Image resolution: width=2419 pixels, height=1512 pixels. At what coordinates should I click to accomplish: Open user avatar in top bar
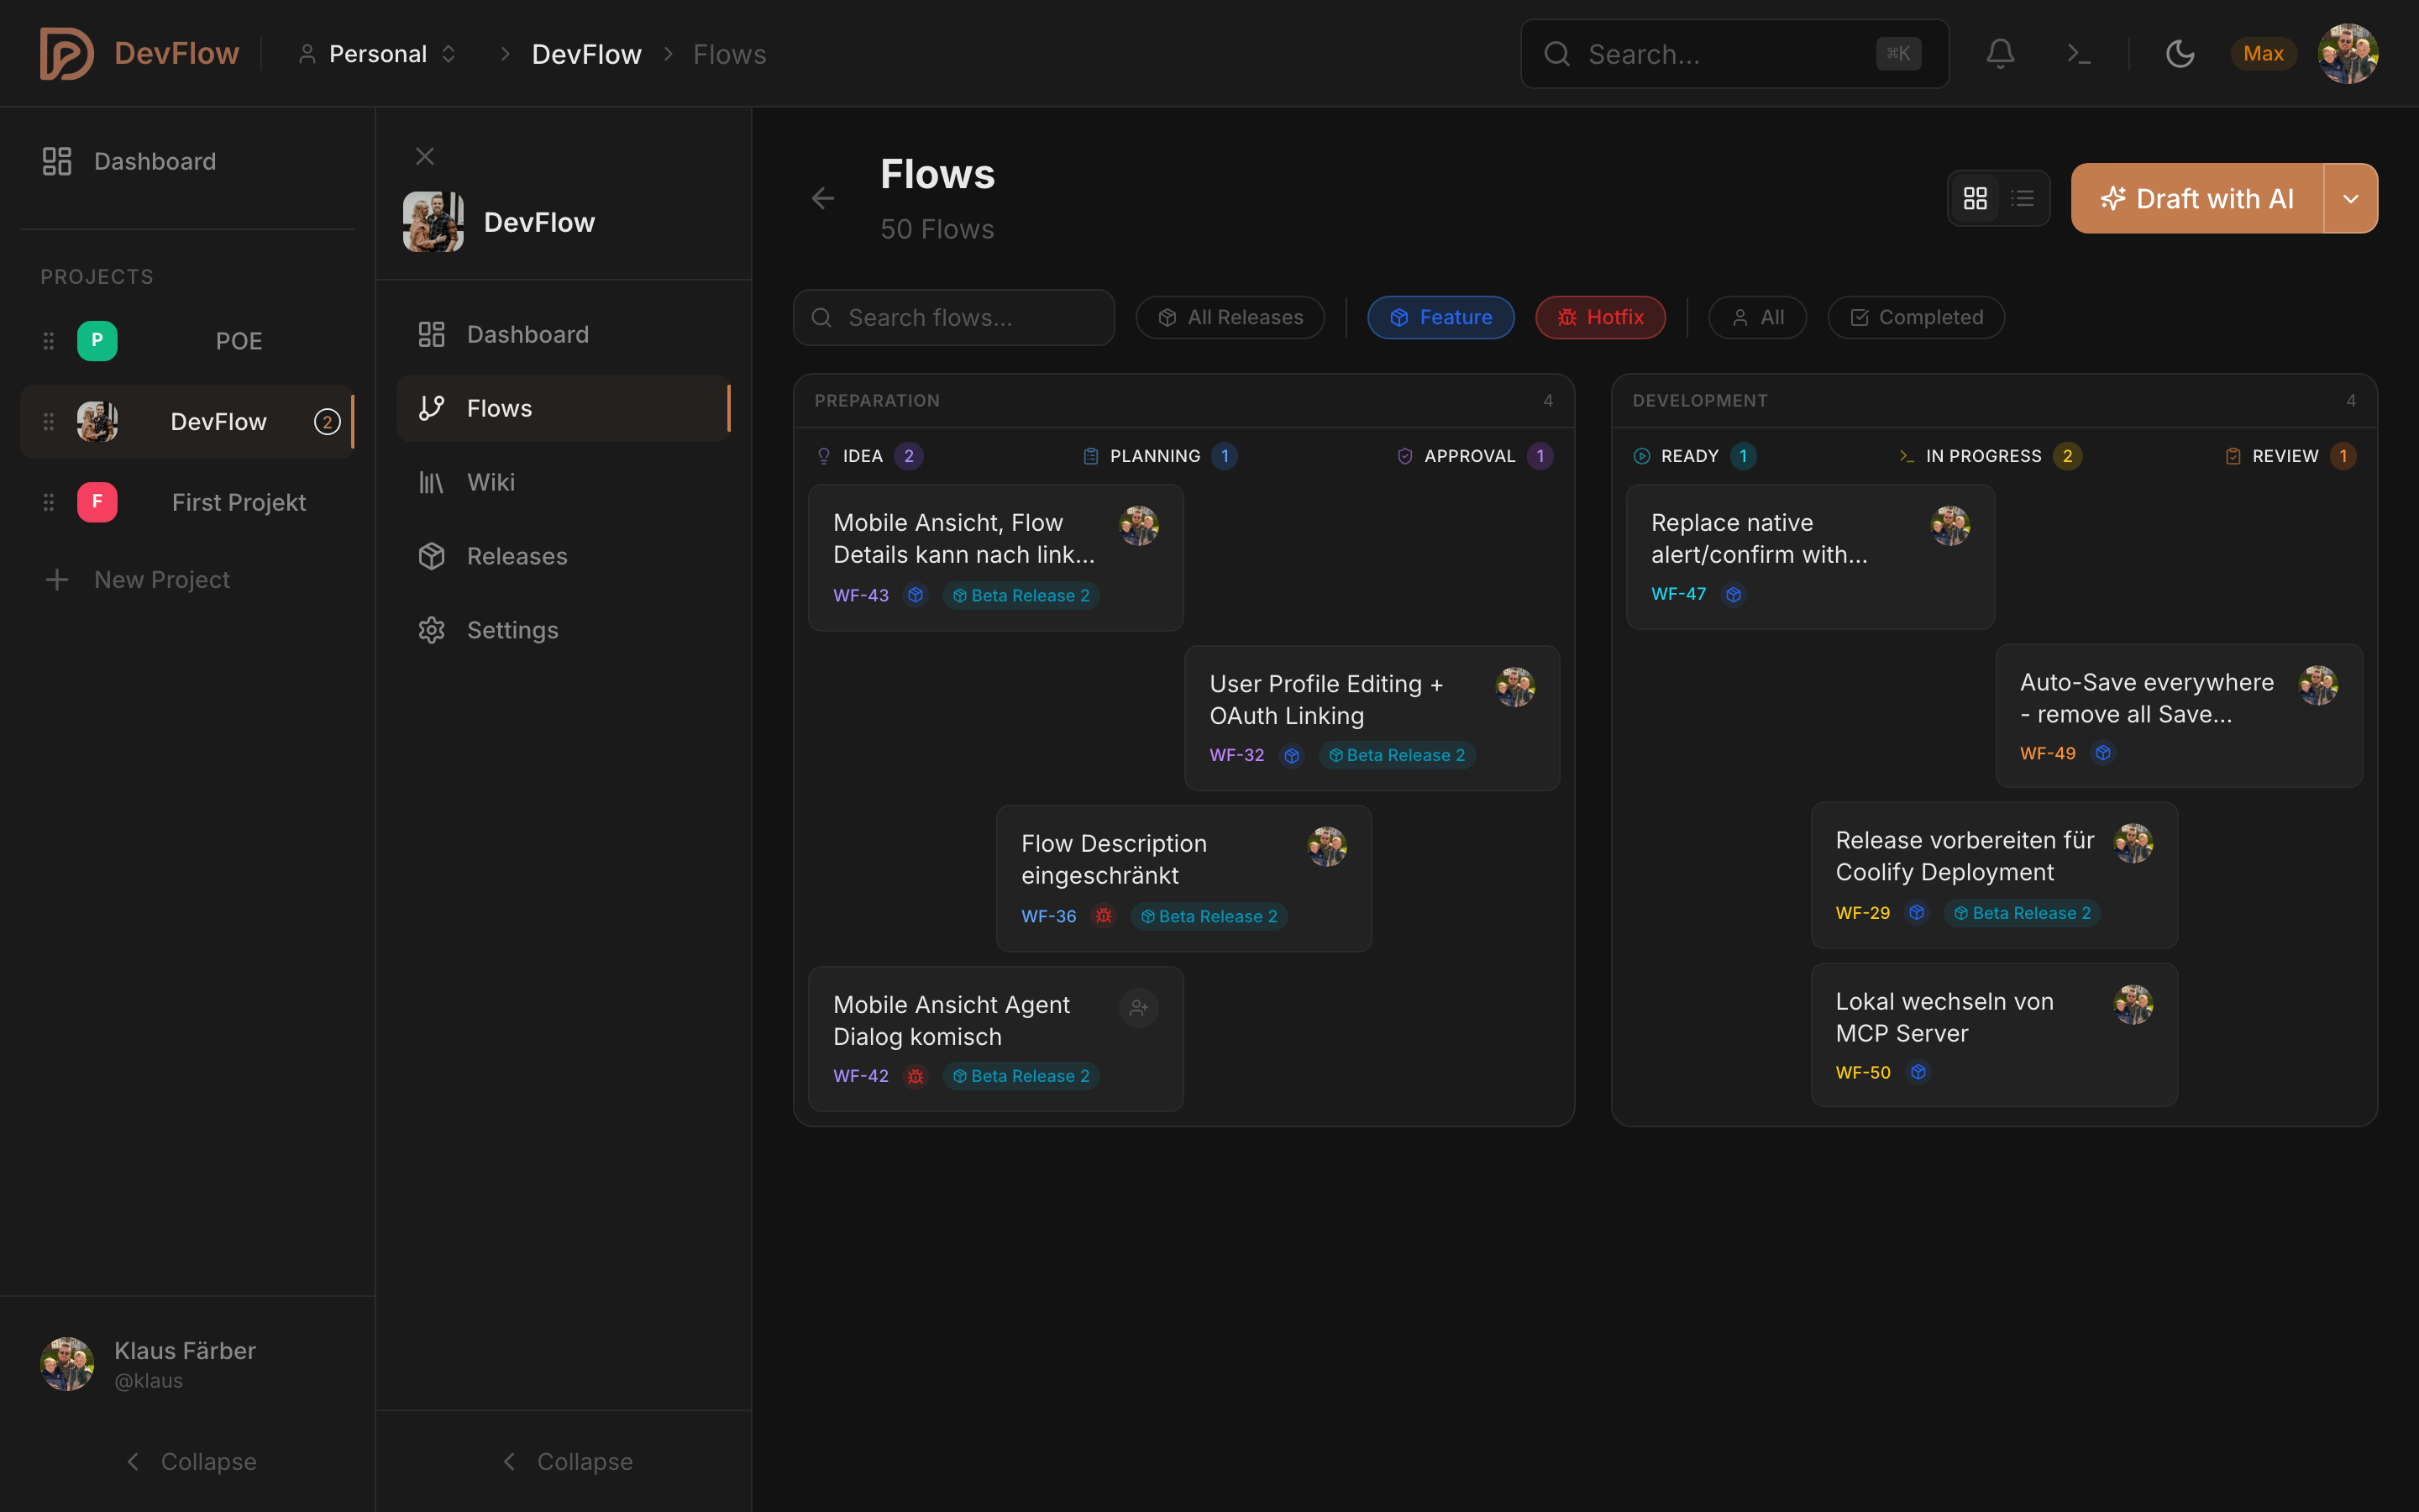pos(2348,54)
